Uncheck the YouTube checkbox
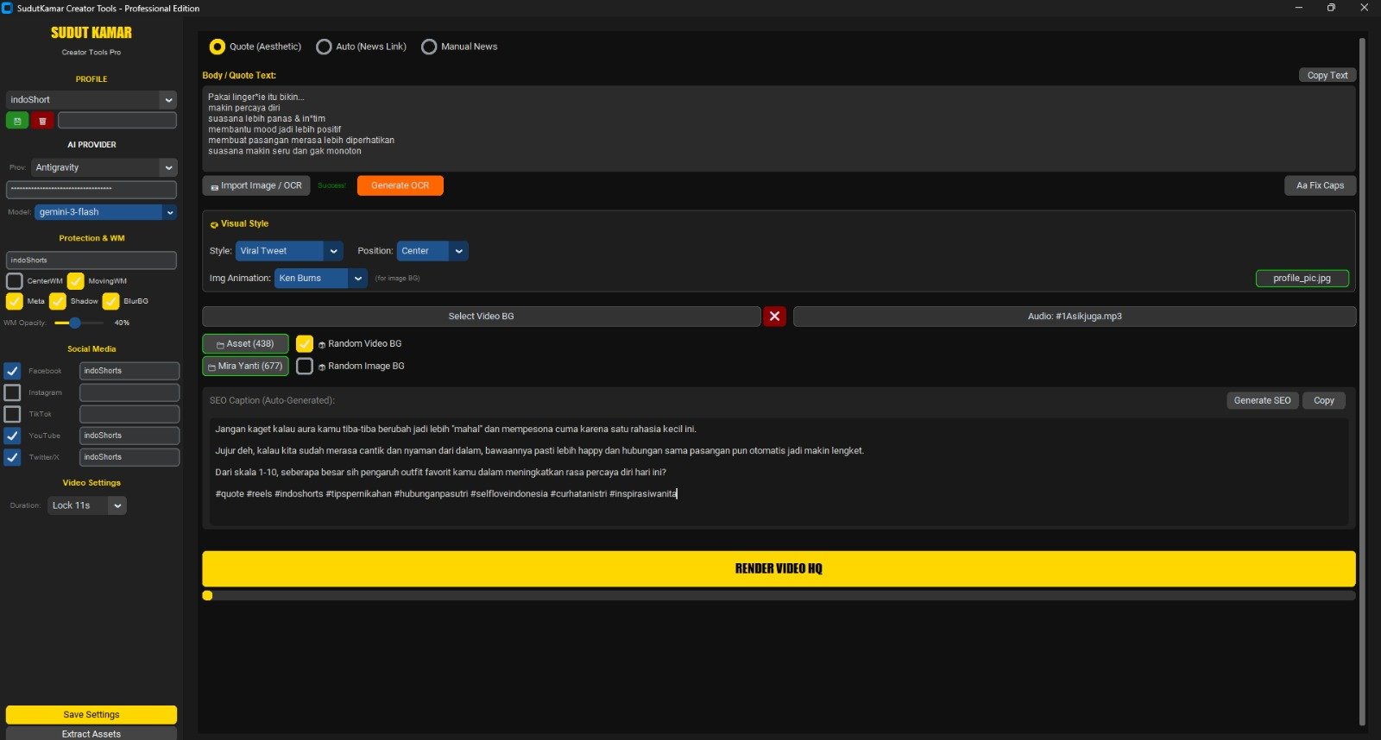Image resolution: width=1381 pixels, height=740 pixels. point(12,436)
